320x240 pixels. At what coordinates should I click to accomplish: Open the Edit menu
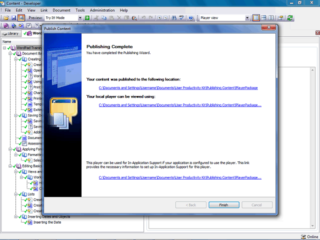click(19, 10)
